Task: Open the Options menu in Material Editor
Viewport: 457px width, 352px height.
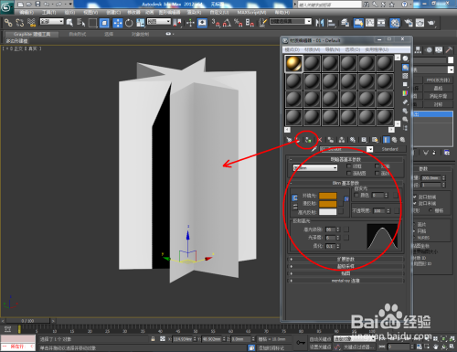Action: tap(352, 49)
